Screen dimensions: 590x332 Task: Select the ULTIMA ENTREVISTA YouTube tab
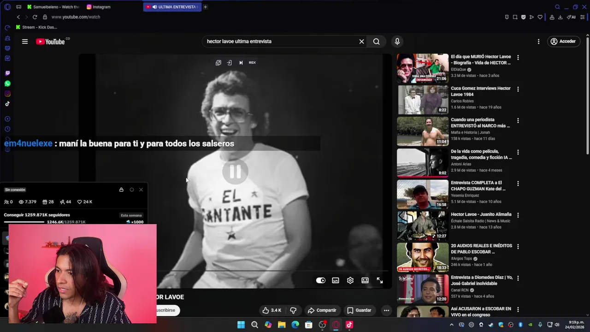[172, 7]
